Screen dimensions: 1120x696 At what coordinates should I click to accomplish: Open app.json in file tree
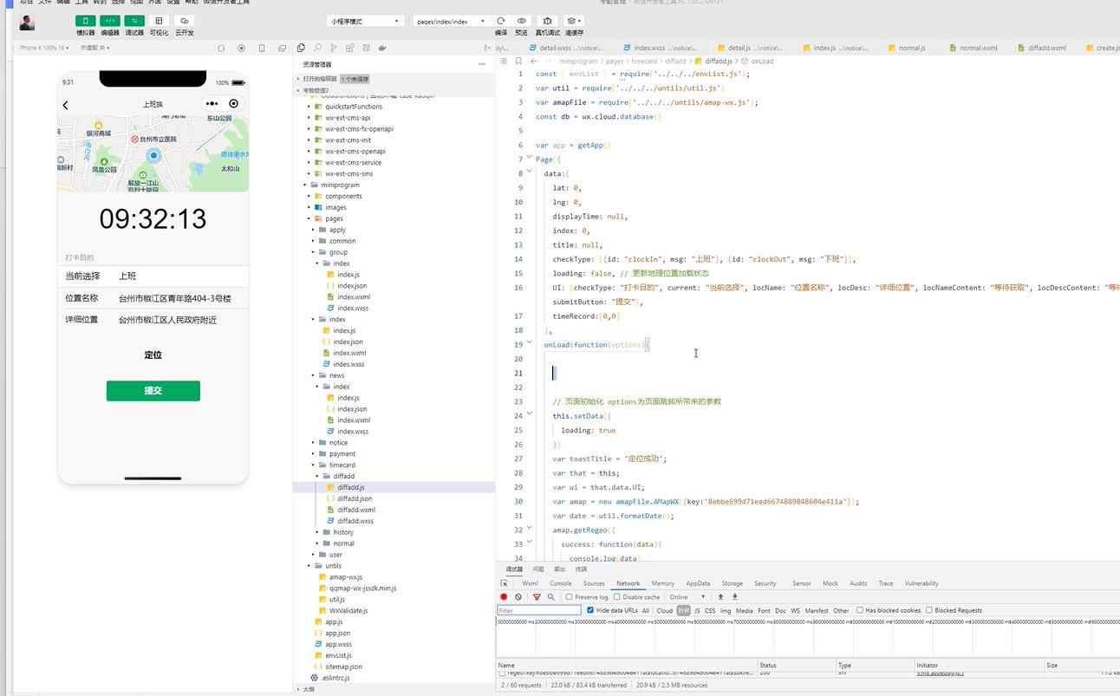click(x=334, y=633)
